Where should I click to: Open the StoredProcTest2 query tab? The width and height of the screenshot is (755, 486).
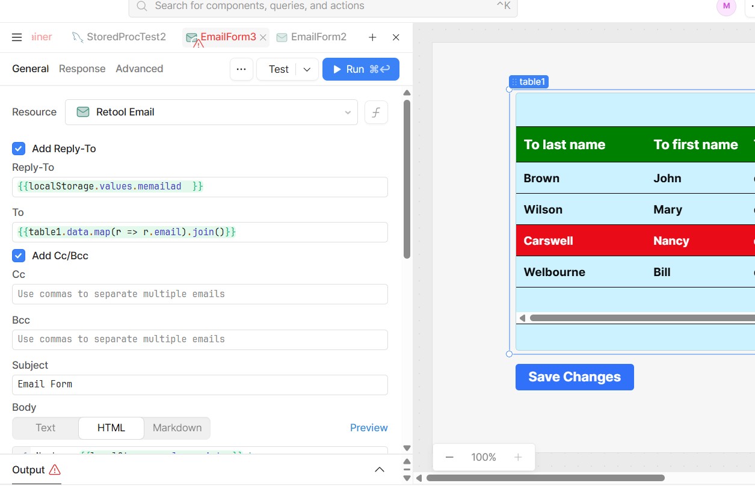pos(119,37)
